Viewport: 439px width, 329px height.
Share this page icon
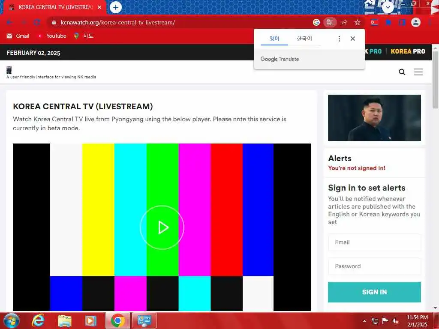pos(344,22)
